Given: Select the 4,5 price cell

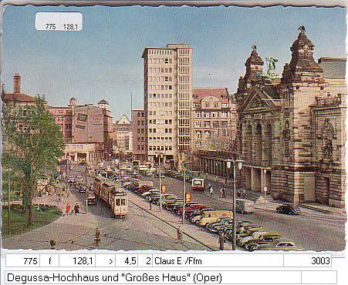Looking at the screenshot, I should coord(127,261).
